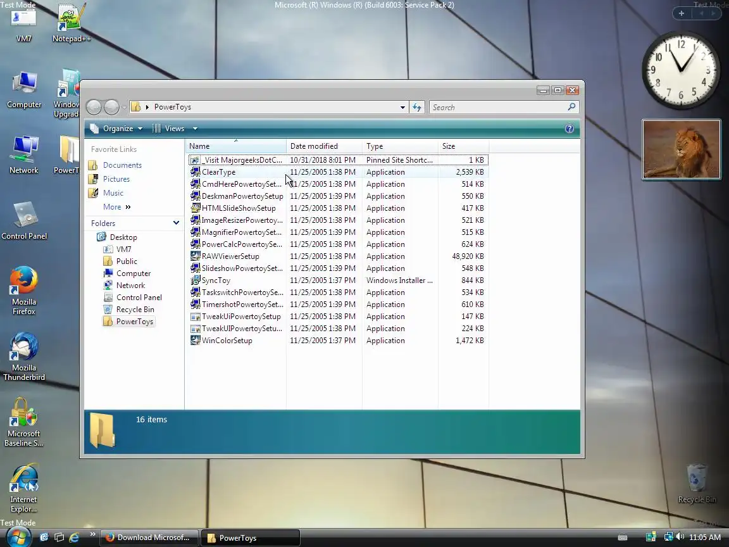Click the taskbar clock showing 11:05 AM
Screen dimensions: 729x547
coord(705,538)
